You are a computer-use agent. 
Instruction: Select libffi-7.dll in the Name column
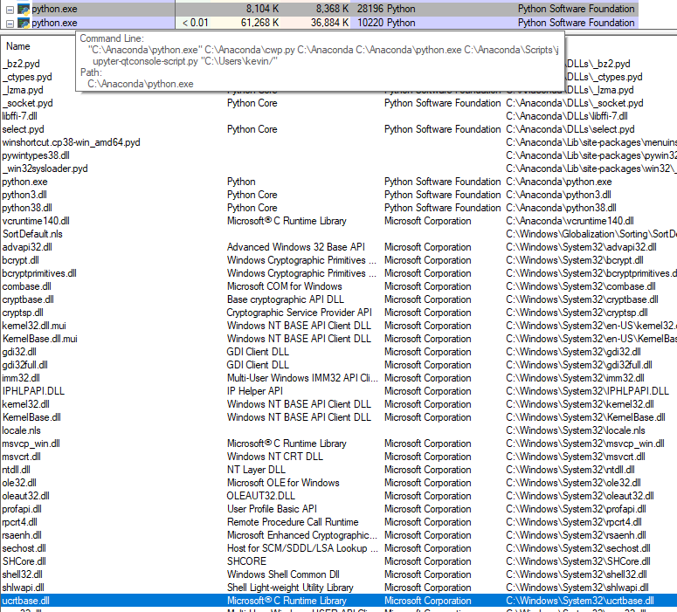click(x=19, y=116)
